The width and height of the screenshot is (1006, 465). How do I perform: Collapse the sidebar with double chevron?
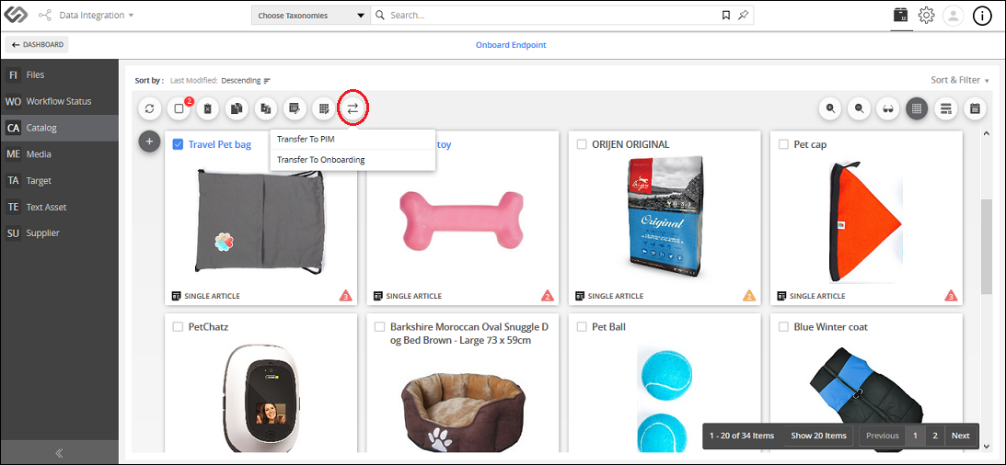coord(59,453)
